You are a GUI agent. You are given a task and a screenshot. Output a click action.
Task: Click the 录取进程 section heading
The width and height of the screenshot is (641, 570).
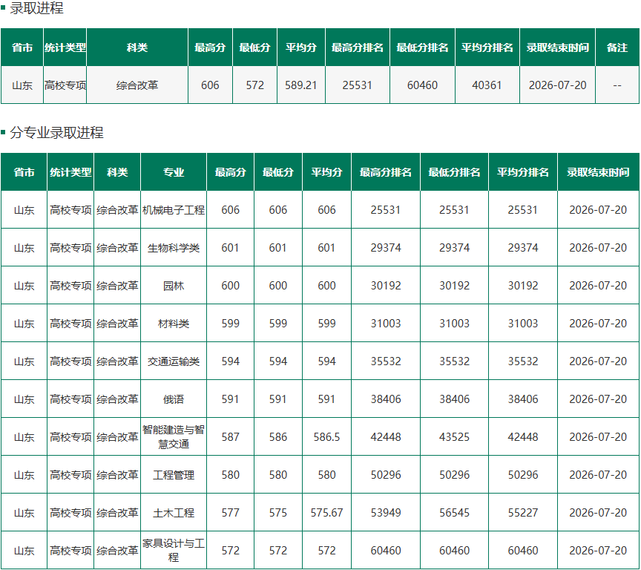[x=36, y=8]
